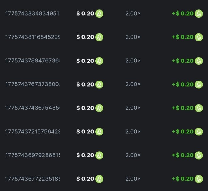Click bet amount coin icon in row 1775743811684529
Viewport: 208px width, 191px height.
click(x=99, y=37)
